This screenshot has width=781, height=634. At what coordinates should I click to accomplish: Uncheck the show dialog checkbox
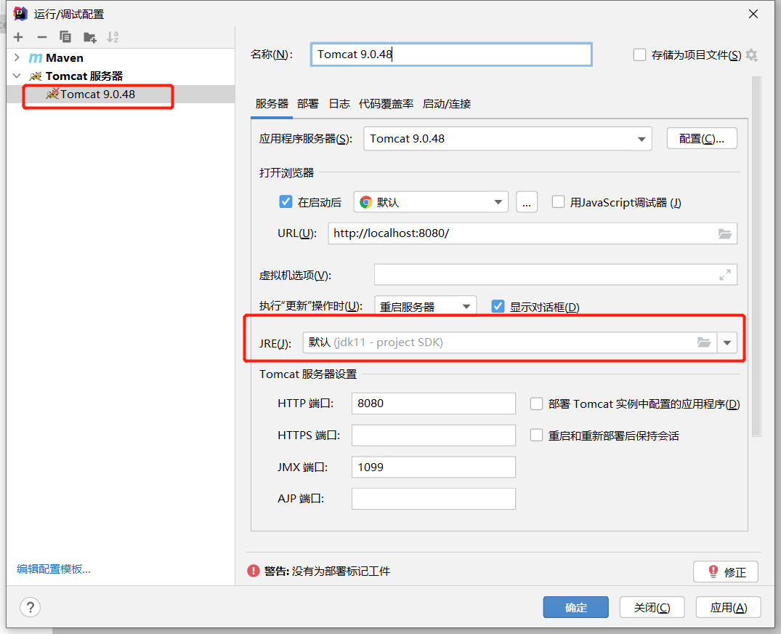coord(498,306)
